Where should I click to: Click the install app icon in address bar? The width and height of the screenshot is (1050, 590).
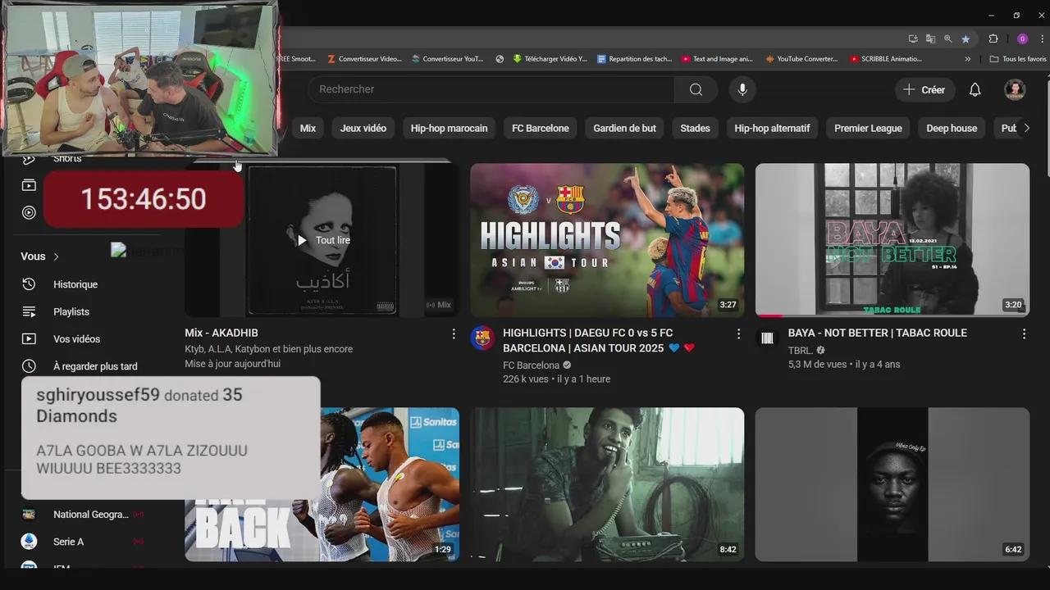point(913,39)
